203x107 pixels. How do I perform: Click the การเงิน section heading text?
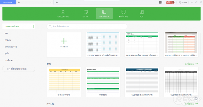tap(50, 104)
